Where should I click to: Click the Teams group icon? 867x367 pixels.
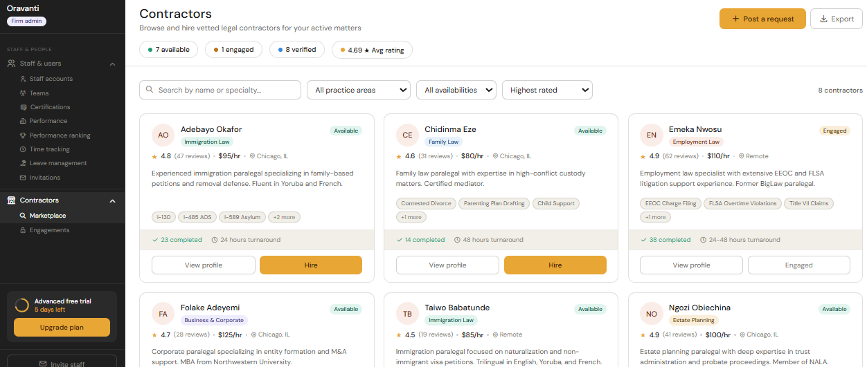(x=23, y=93)
